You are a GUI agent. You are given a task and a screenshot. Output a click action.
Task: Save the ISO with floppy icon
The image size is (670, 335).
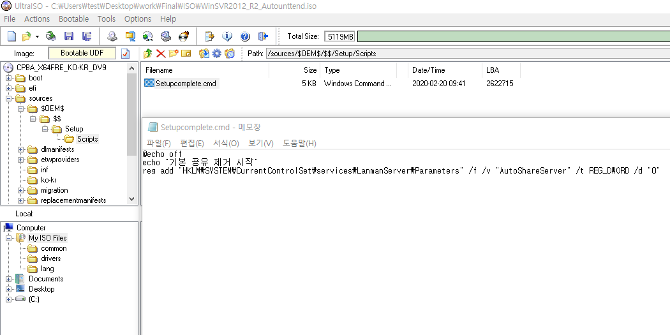pyautogui.click(x=68, y=36)
